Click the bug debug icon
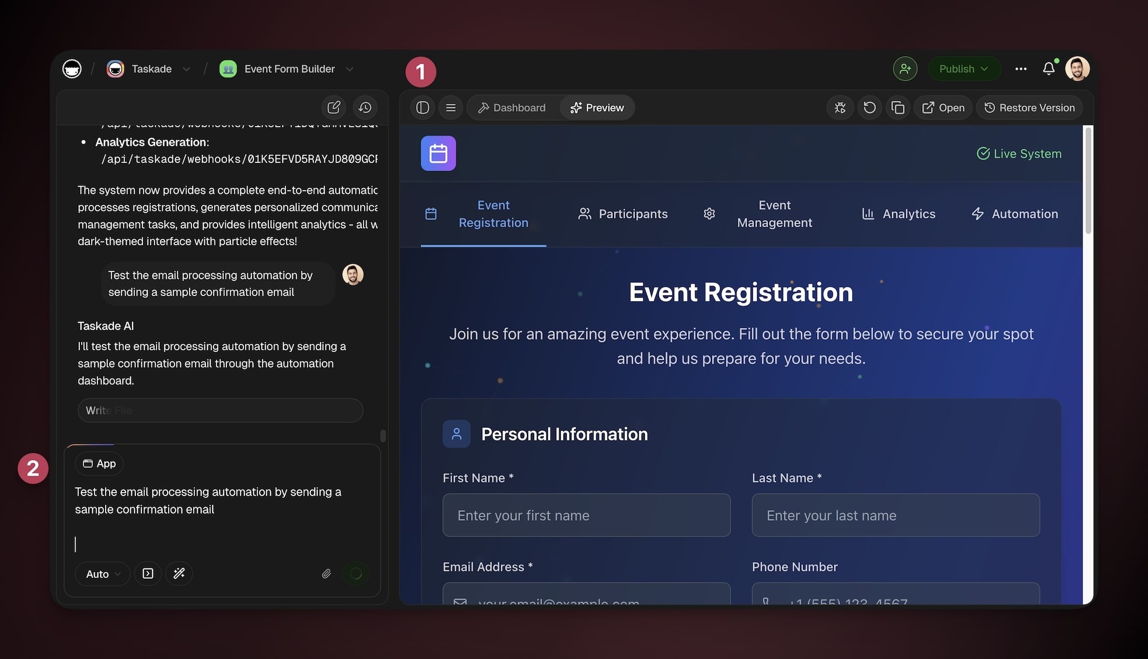The width and height of the screenshot is (1148, 659). pos(840,107)
